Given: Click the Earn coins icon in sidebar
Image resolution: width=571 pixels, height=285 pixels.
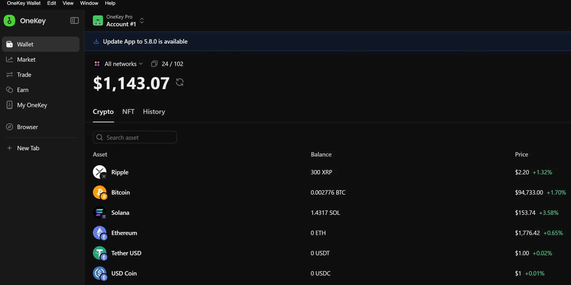Looking at the screenshot, I should pyautogui.click(x=9, y=90).
